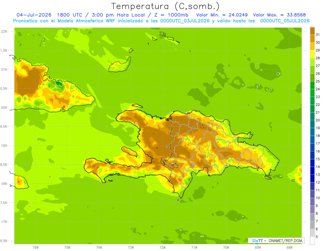Click the legend value 18
The width and height of the screenshot is (325, 251).
pyautogui.click(x=318, y=136)
